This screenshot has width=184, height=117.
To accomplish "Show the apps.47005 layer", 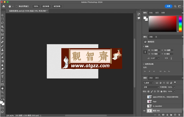I will [x=144, y=97].
